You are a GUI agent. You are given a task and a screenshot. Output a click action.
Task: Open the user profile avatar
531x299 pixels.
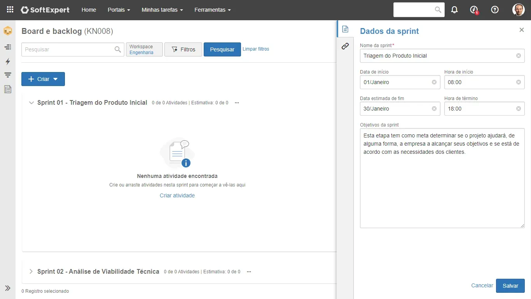[x=518, y=10]
